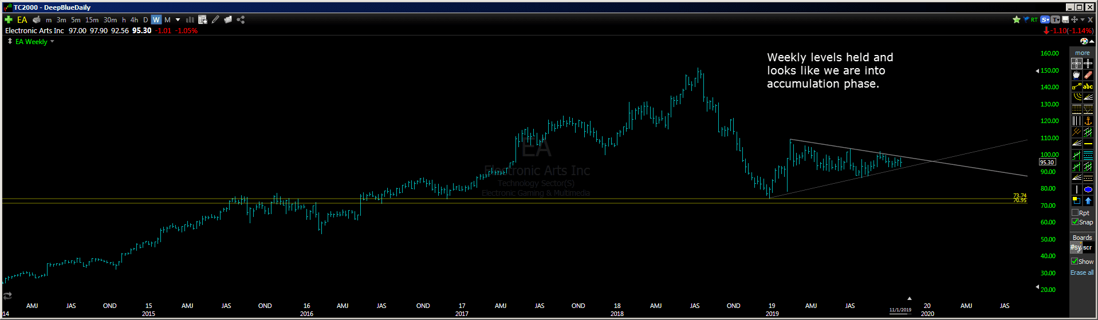Click the EA Weekly resize arrows handle

tap(10, 42)
